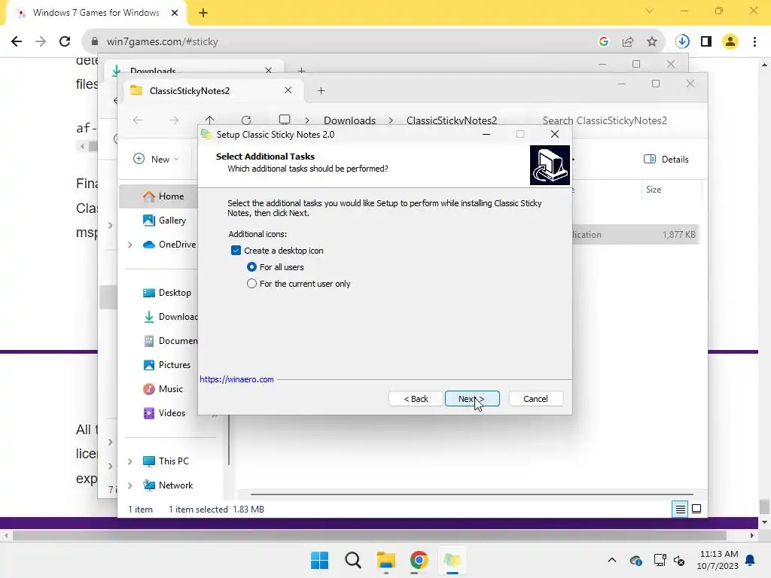Toggle the Details pane button
Image resolution: width=771 pixels, height=578 pixels.
pyautogui.click(x=666, y=160)
